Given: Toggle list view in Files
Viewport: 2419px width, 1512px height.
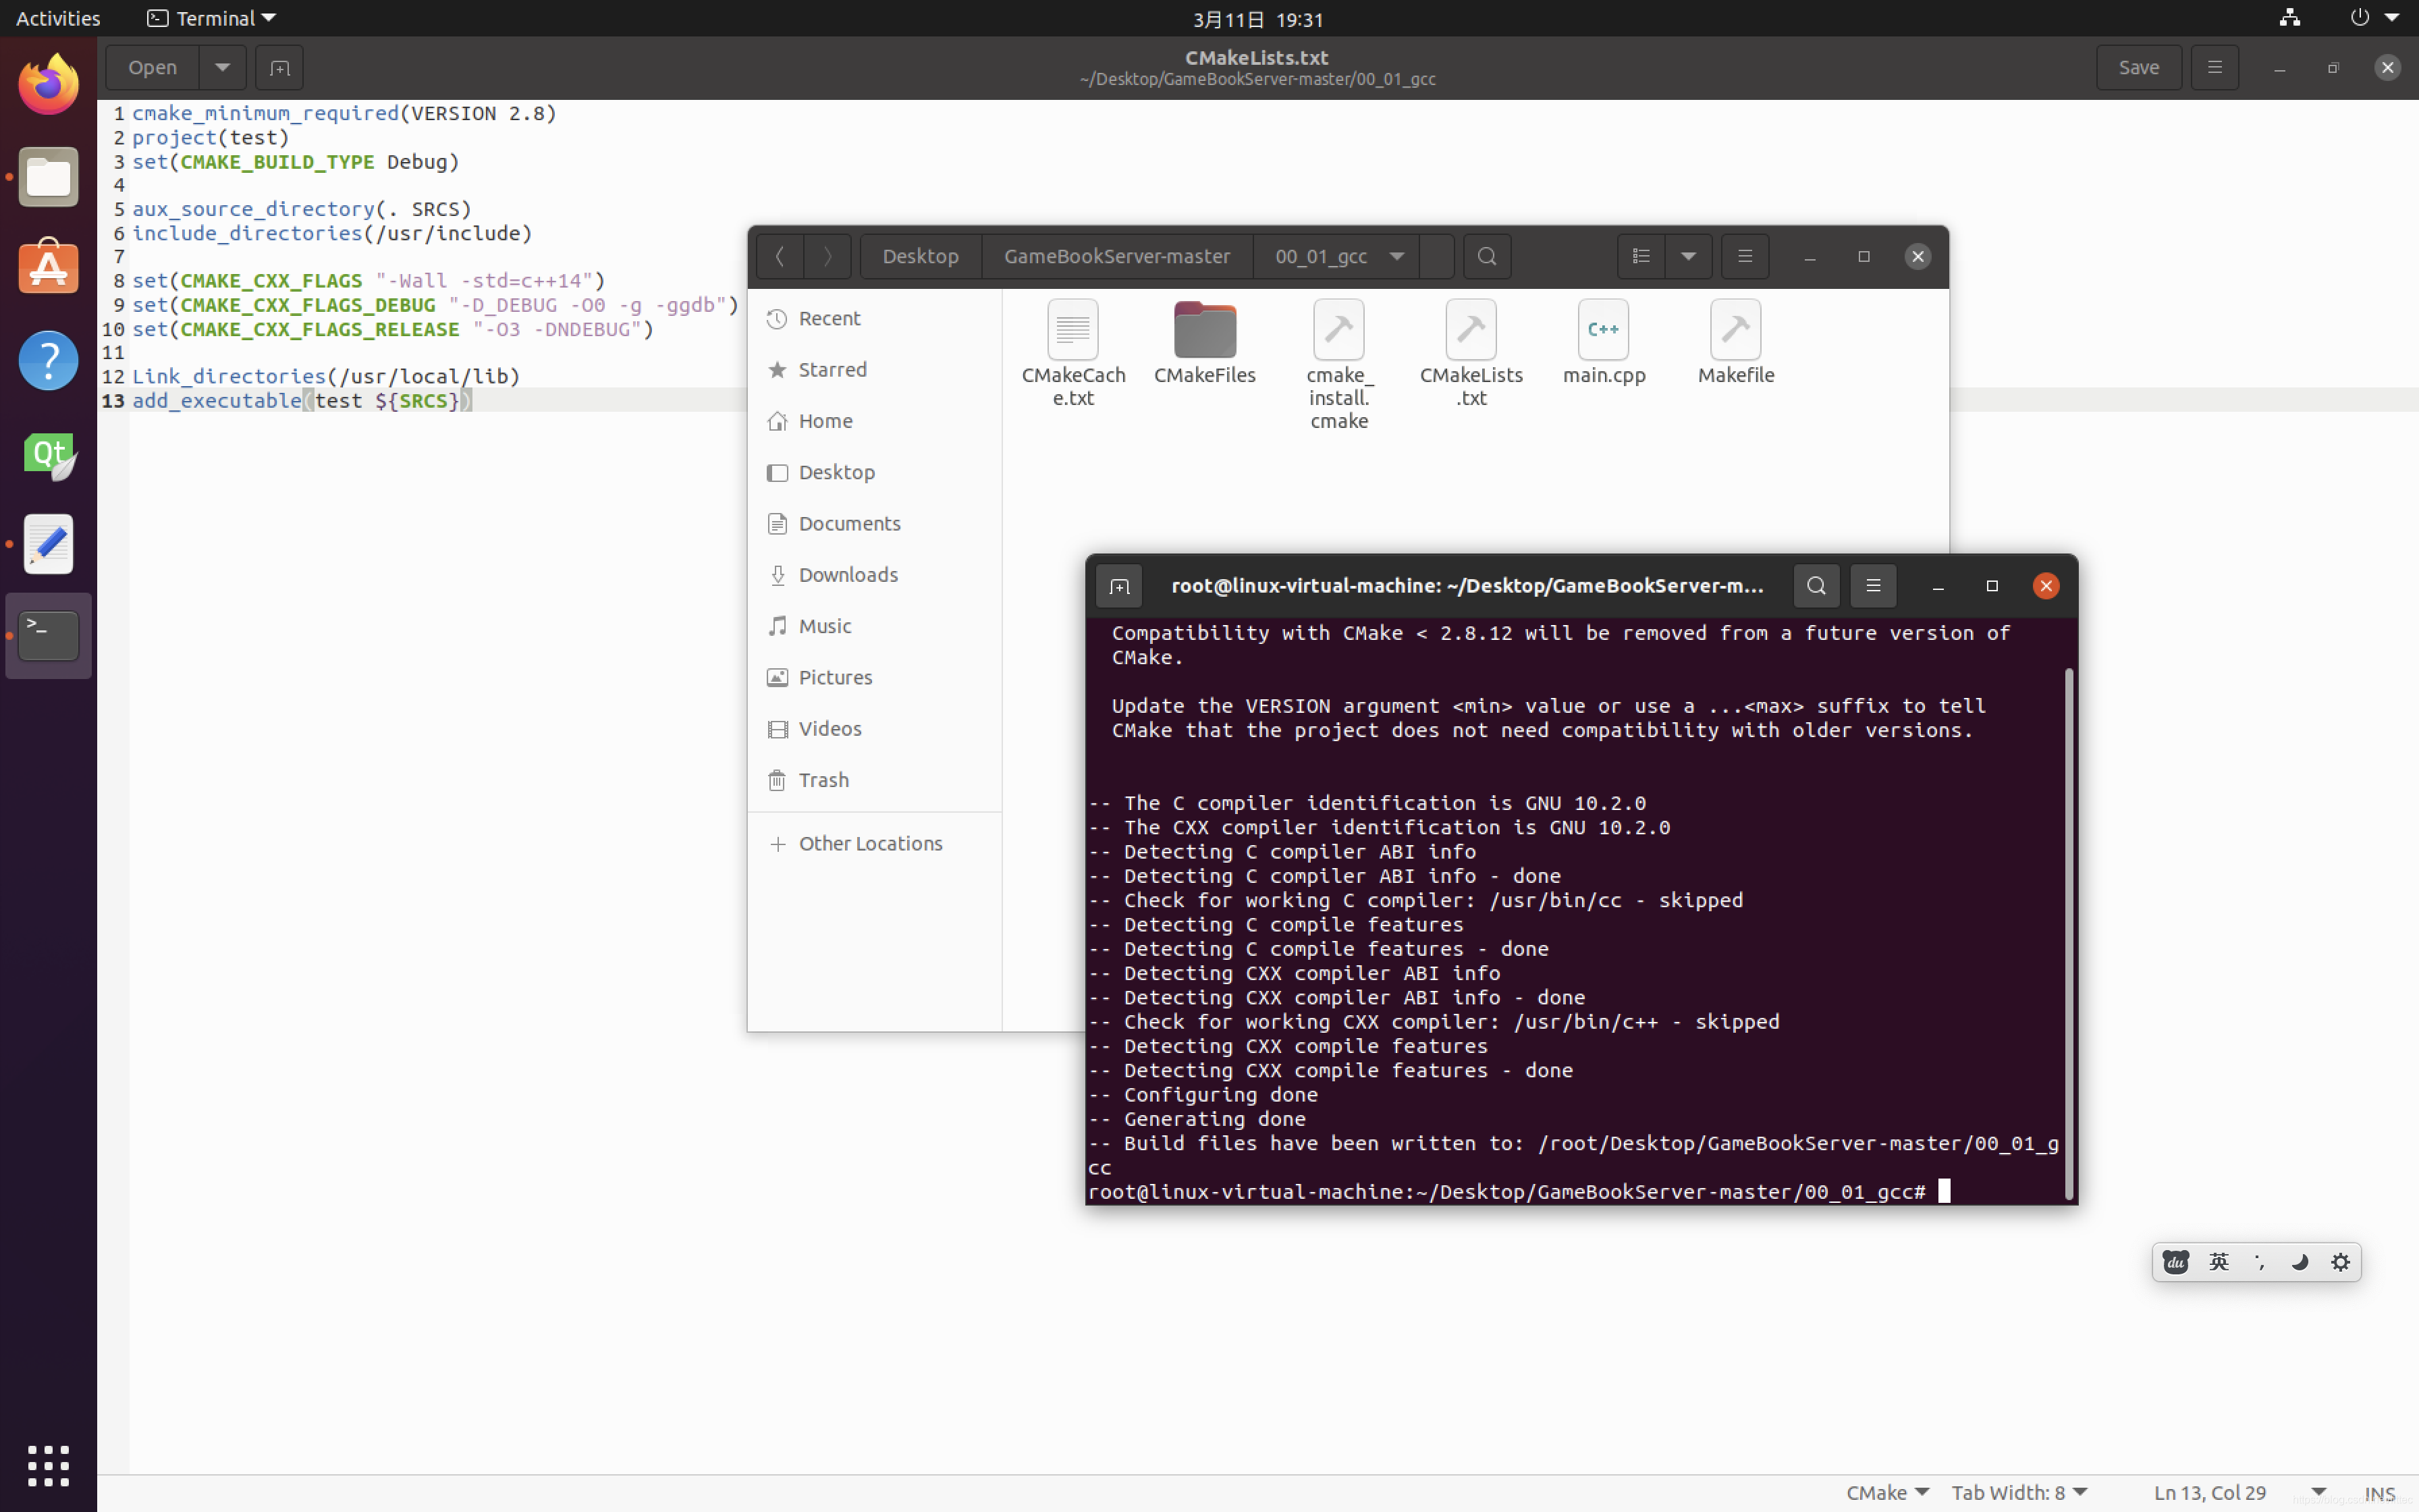Looking at the screenshot, I should 1640,257.
